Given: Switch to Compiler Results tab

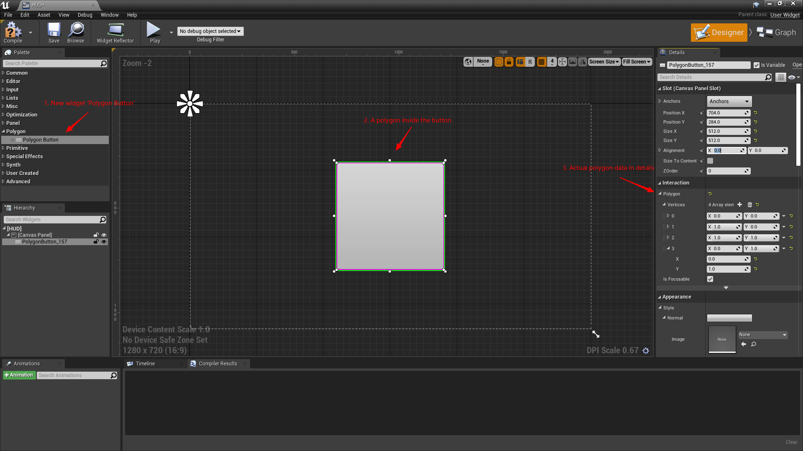Looking at the screenshot, I should point(218,364).
